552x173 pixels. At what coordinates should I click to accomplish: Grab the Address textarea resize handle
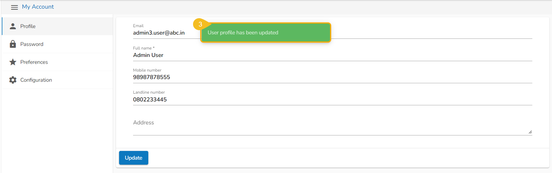click(x=530, y=132)
